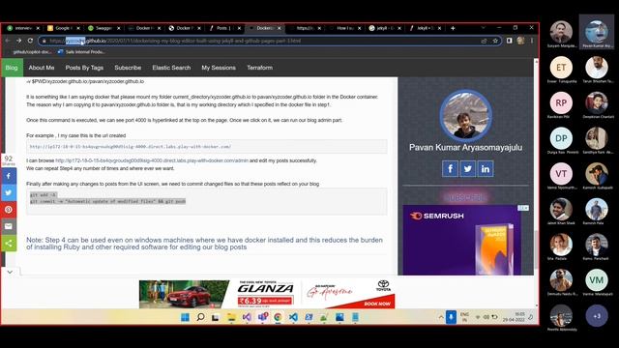Viewport: 619px width, 348px height.
Task: Switch to the Posts browser tab
Action: click(224, 28)
